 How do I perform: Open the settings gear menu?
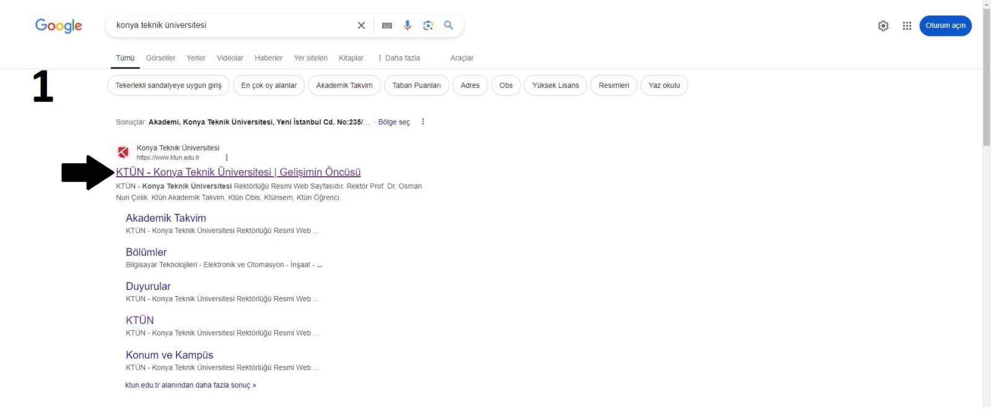coord(883,25)
